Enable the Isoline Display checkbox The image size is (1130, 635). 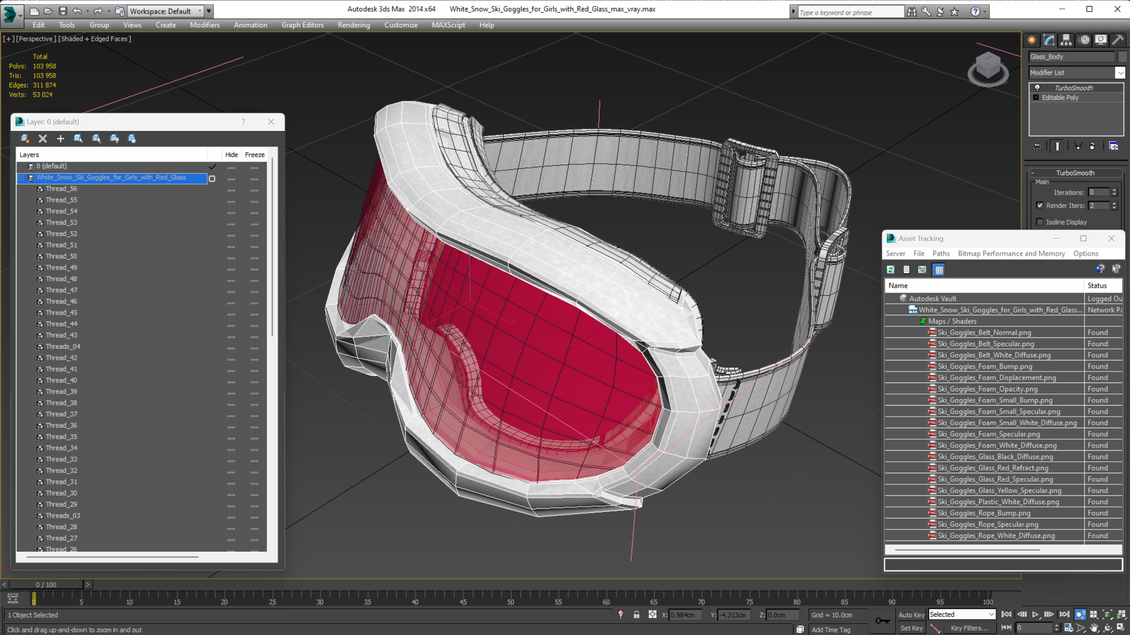point(1040,222)
